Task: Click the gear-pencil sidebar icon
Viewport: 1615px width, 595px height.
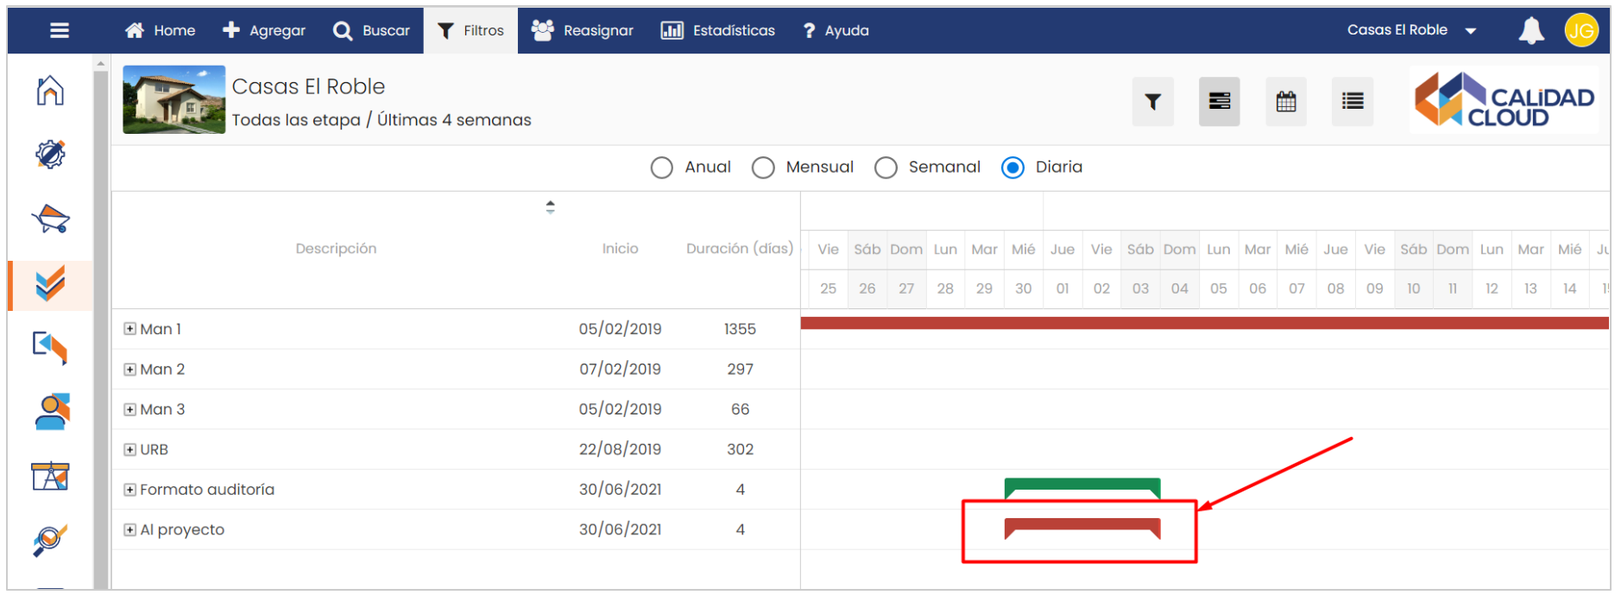Action: click(x=51, y=155)
